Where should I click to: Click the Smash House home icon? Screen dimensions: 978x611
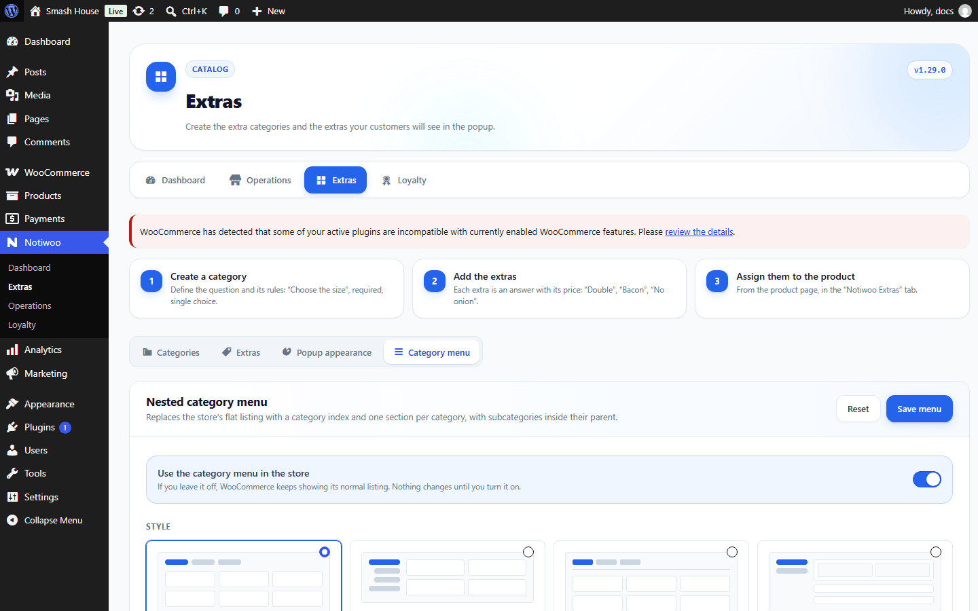tap(35, 11)
